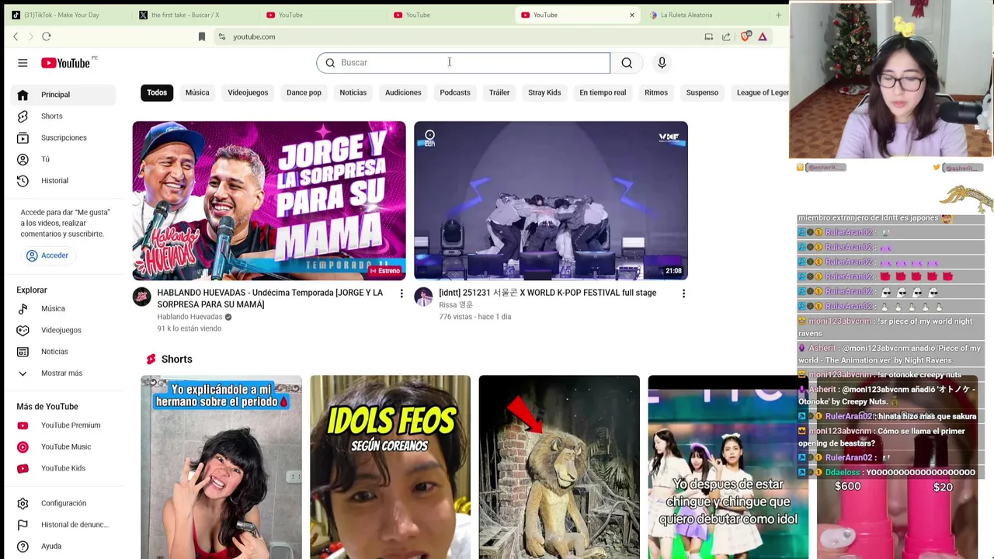
Task: Click the Acceder sign-in button
Action: (47, 255)
